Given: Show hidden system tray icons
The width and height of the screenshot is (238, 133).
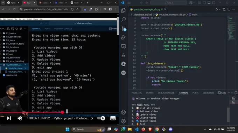Looking at the screenshot, I should point(205,130).
